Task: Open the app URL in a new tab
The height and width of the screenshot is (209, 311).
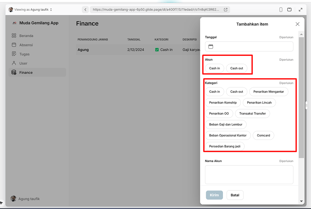Action: (225, 9)
